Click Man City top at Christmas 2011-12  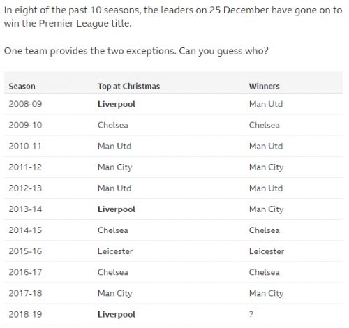(x=115, y=167)
